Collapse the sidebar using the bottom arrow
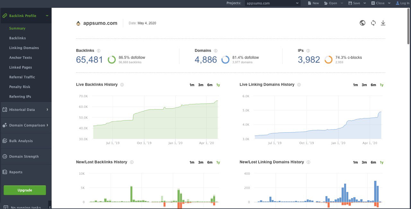This screenshot has height=209, width=411. point(50,207)
